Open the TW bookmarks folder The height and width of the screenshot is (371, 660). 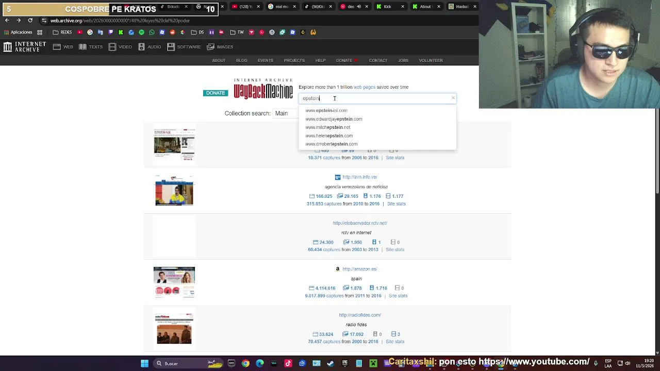coord(237,32)
